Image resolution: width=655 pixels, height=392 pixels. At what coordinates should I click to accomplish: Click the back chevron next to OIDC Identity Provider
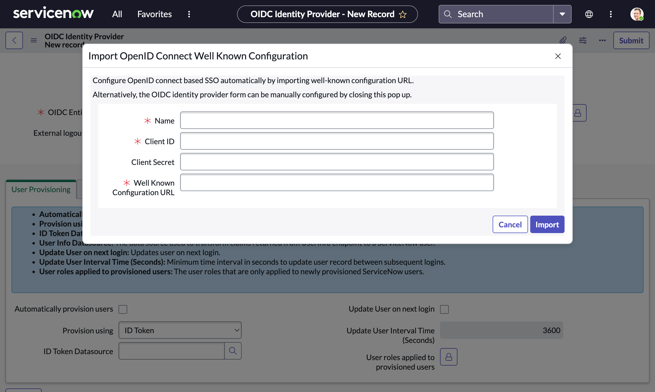pyautogui.click(x=14, y=40)
